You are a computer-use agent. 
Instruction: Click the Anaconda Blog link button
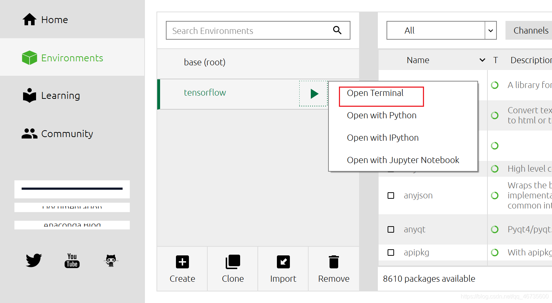coord(72,225)
